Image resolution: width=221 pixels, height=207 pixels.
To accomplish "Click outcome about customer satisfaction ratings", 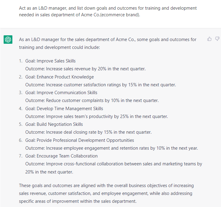I will tap(101, 85).
